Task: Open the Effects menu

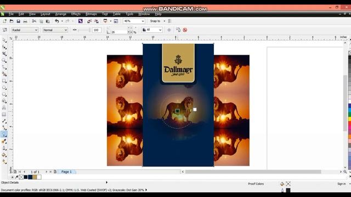Action: (x=76, y=14)
